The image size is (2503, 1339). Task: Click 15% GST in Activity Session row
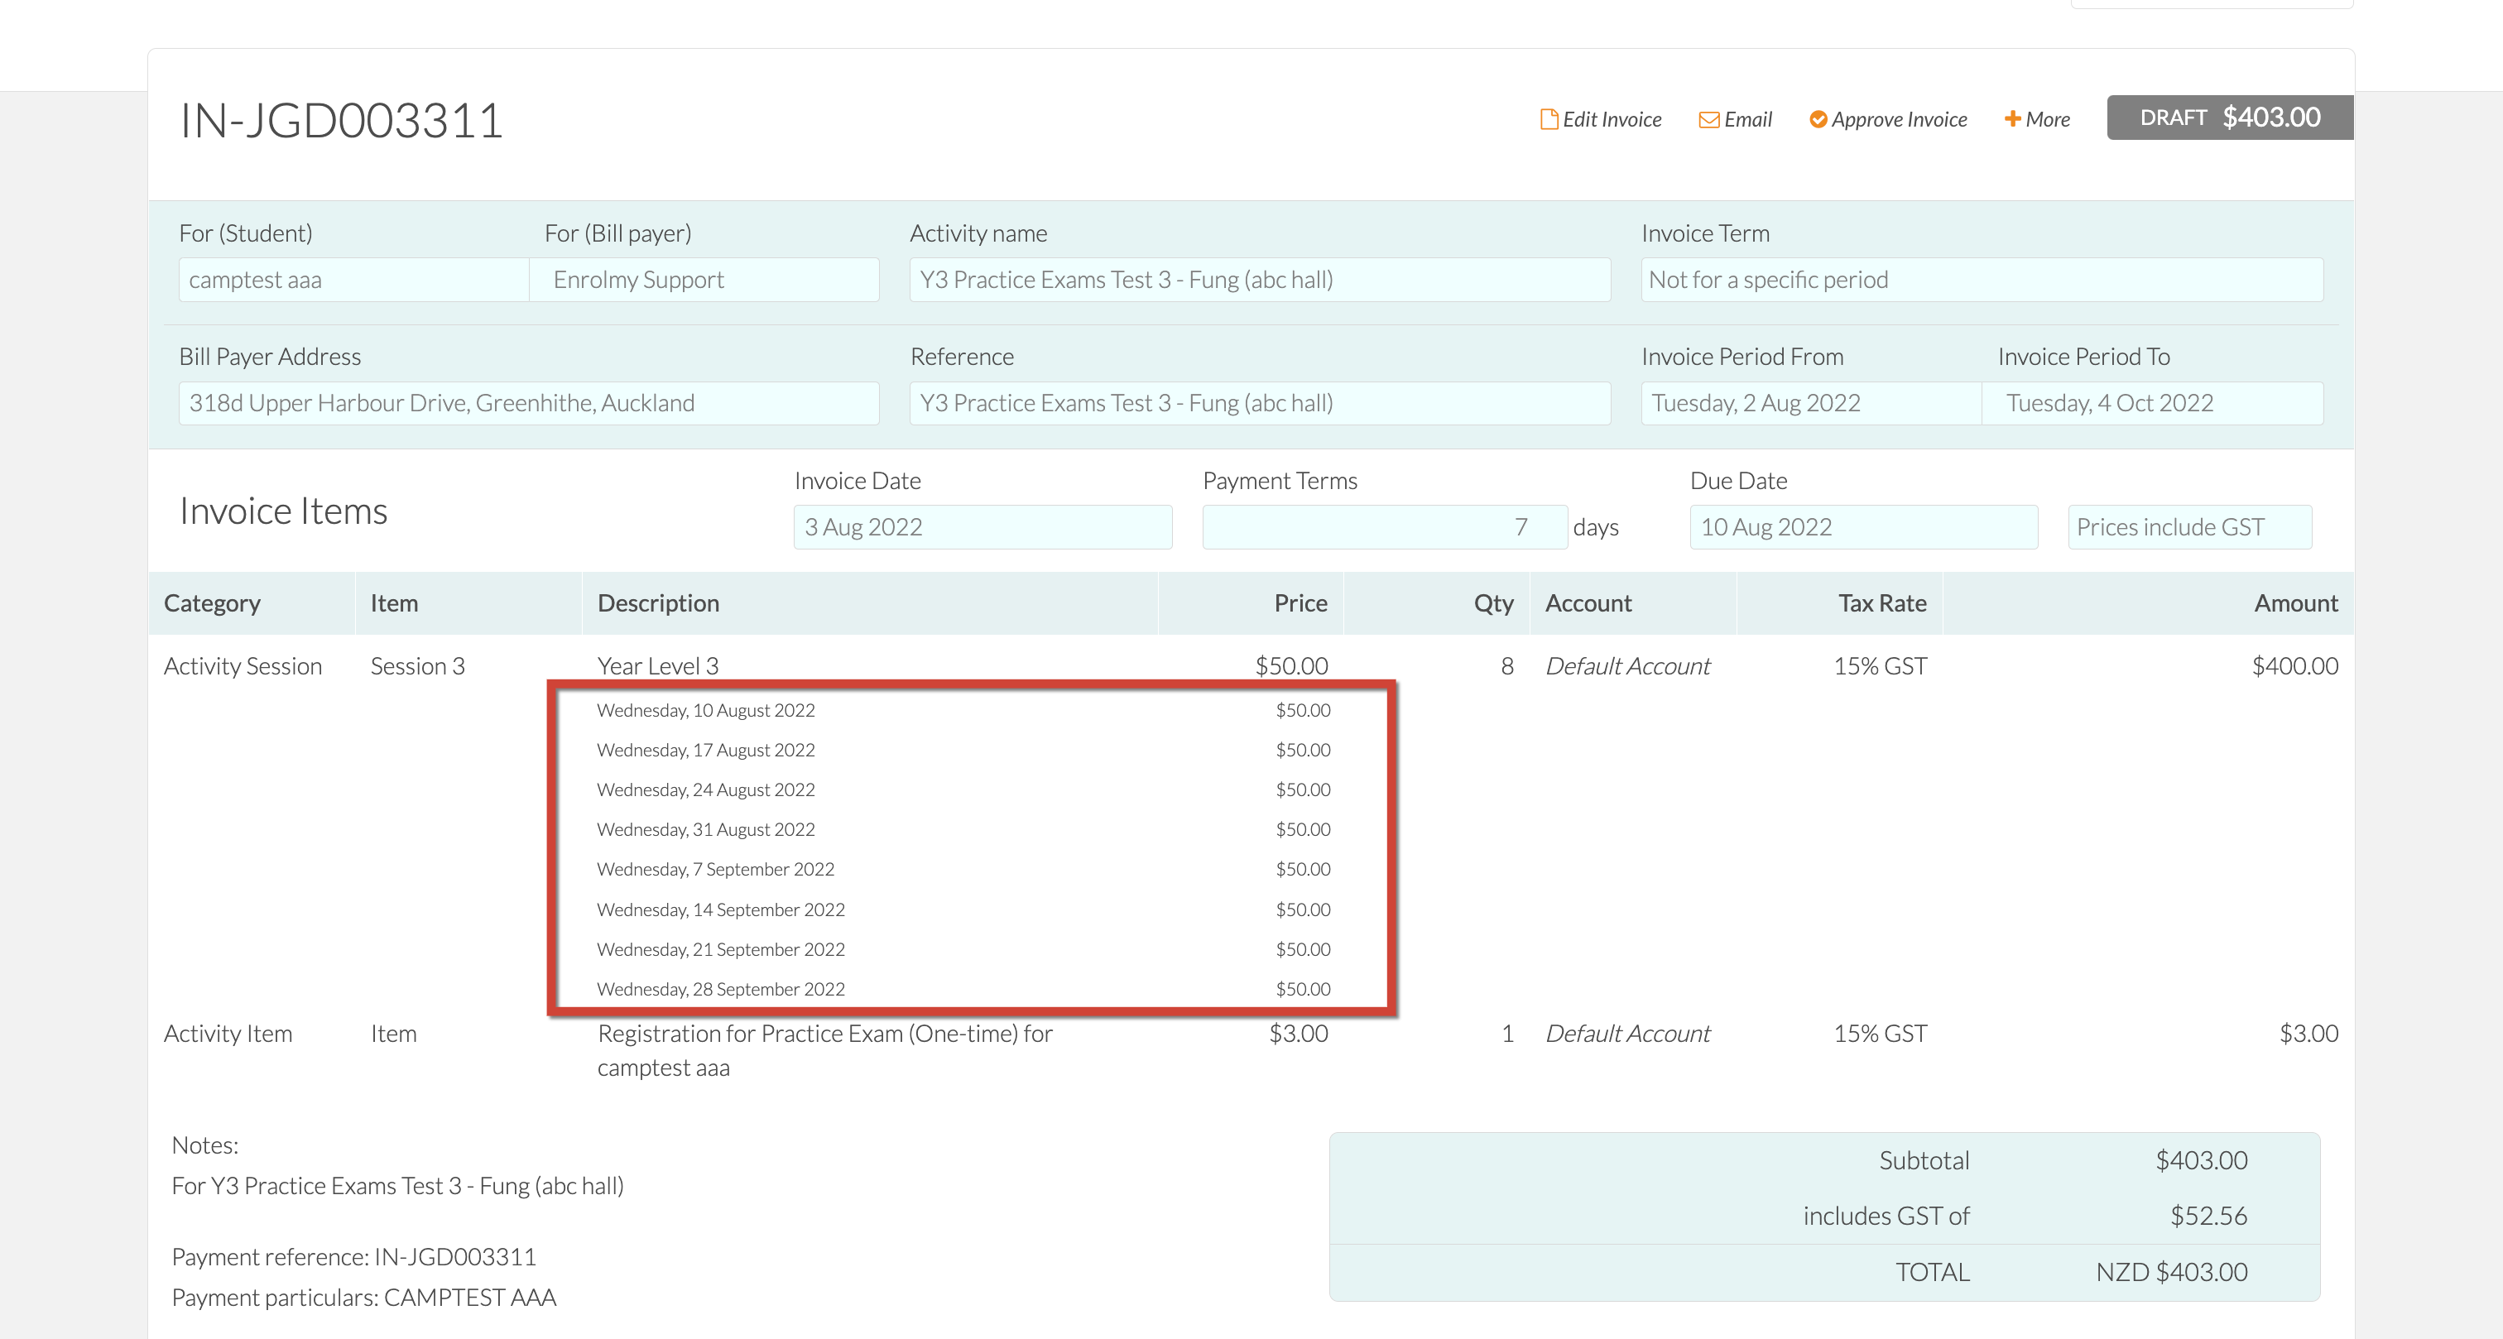[x=1881, y=666]
